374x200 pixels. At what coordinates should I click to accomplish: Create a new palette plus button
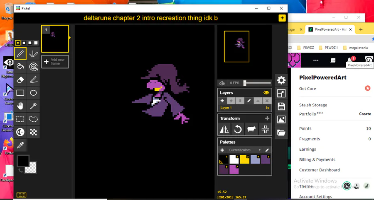pos(222,150)
